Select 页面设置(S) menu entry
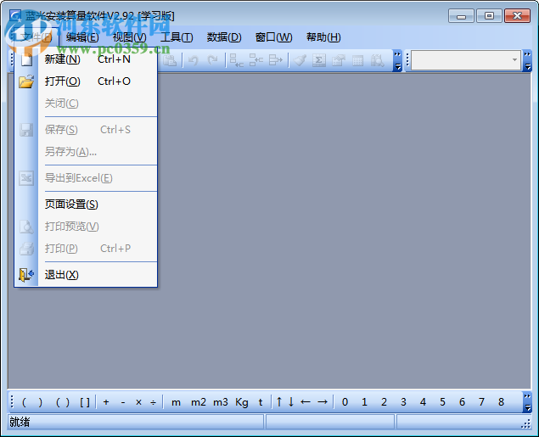The width and height of the screenshot is (539, 437). click(x=86, y=204)
